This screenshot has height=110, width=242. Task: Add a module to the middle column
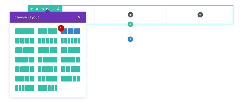click(130, 15)
